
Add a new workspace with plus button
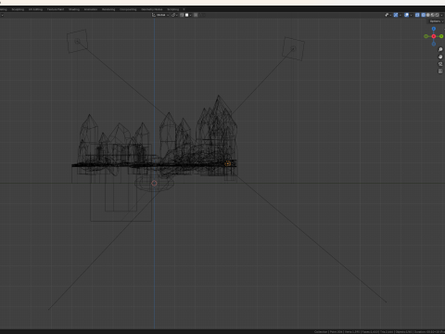(184, 9)
